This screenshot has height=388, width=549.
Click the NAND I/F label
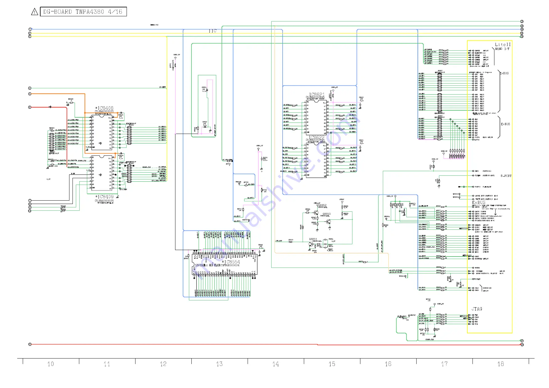(x=502, y=49)
